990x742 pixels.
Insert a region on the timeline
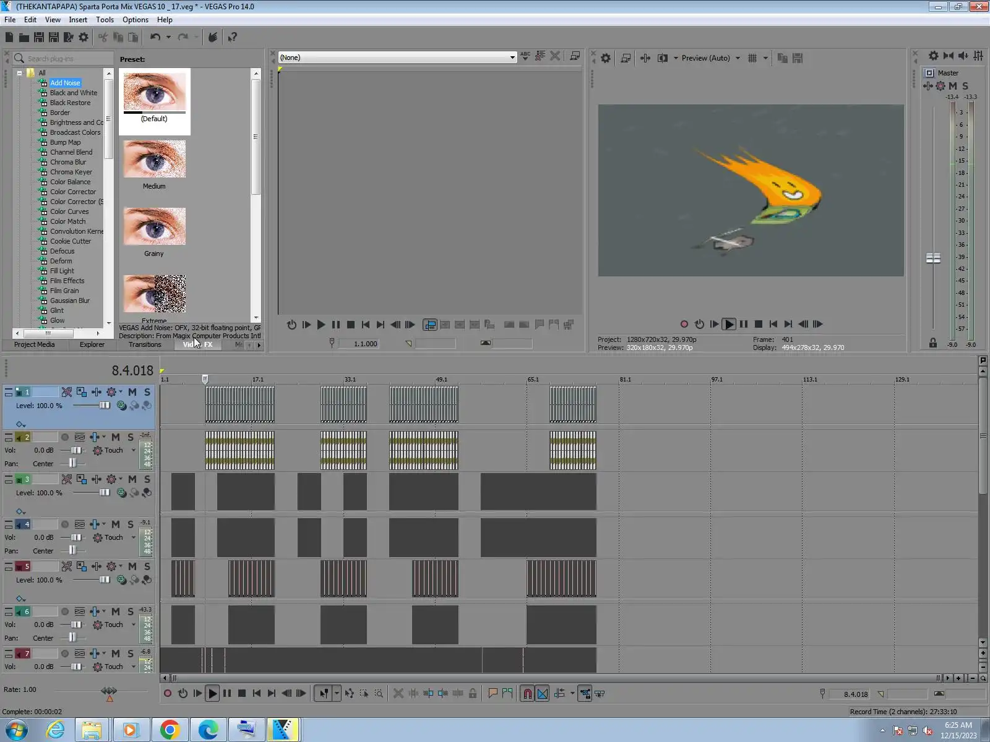(x=507, y=694)
